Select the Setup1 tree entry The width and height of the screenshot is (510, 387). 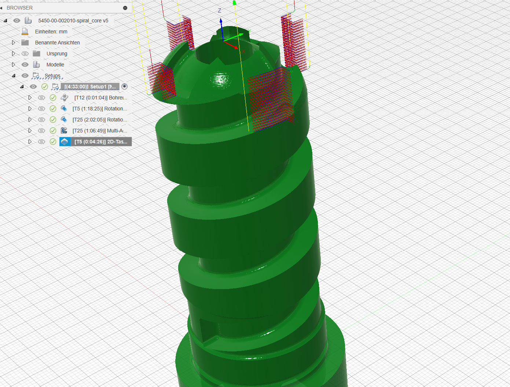[90, 87]
